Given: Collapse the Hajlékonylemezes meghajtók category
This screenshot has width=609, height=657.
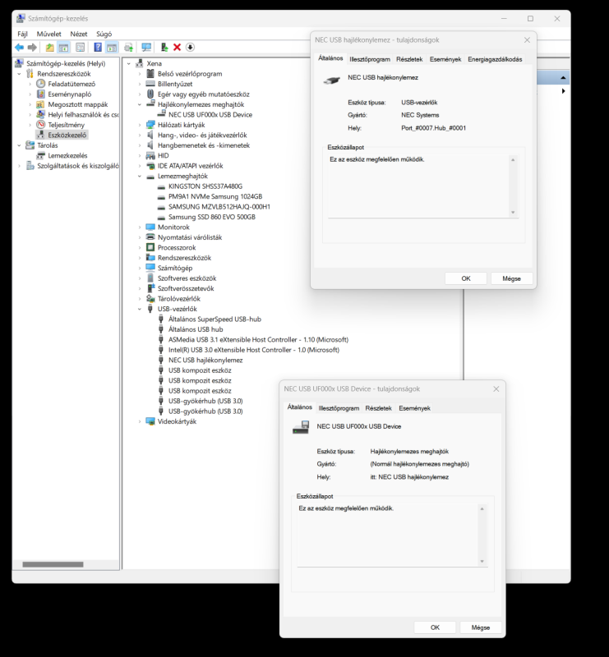Looking at the screenshot, I should click(140, 104).
